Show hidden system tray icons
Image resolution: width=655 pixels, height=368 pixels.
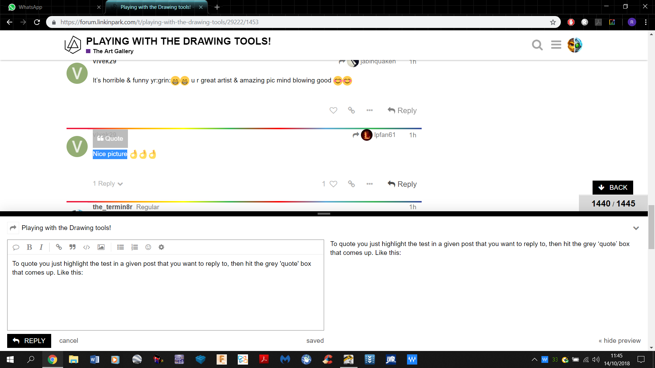click(x=534, y=359)
